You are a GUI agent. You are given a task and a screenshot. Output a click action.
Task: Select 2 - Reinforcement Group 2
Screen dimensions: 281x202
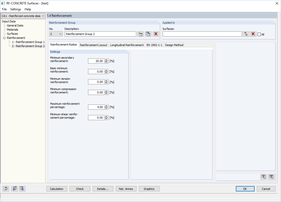pyautogui.click(x=28, y=46)
